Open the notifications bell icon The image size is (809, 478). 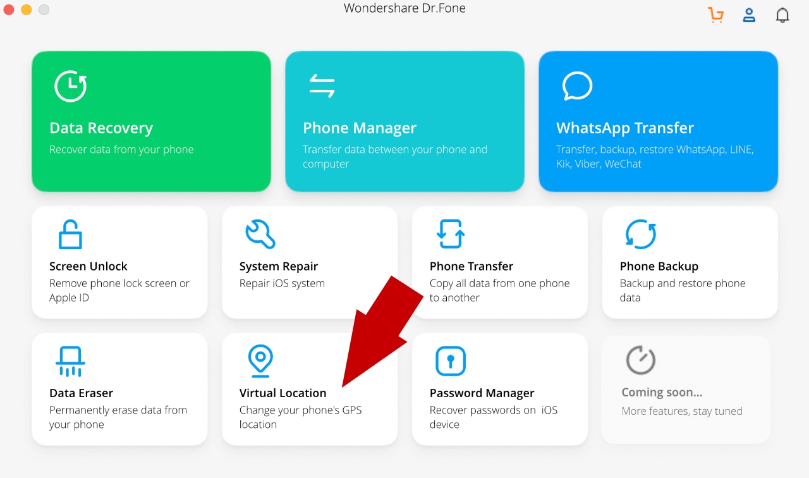click(x=782, y=15)
